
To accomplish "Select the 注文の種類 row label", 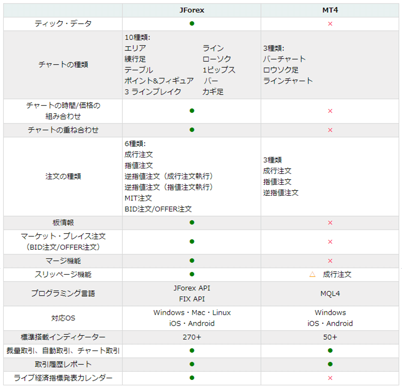I will pos(63,176).
